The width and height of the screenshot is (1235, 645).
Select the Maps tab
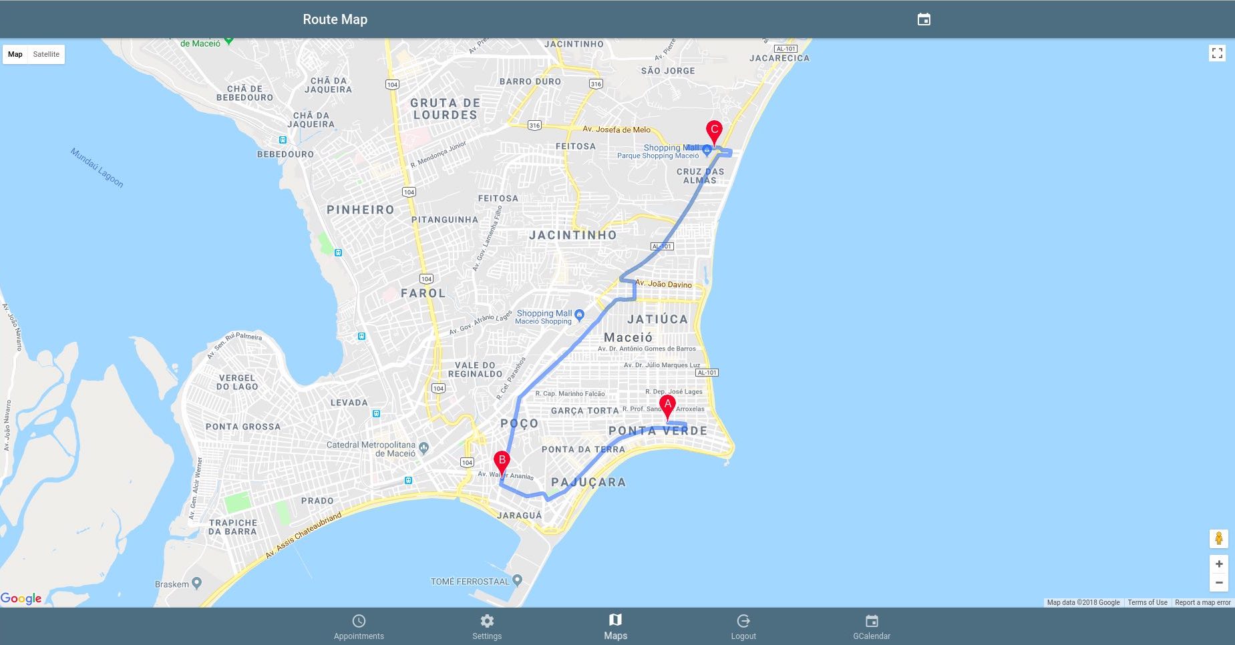(615, 627)
